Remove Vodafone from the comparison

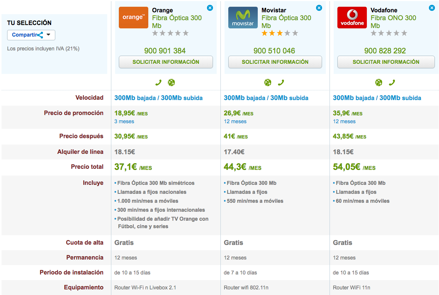pos(428,8)
